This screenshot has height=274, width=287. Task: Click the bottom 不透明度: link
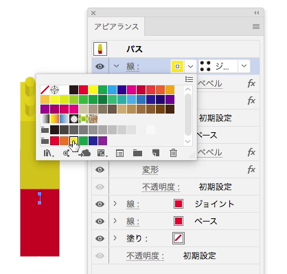(x=145, y=256)
